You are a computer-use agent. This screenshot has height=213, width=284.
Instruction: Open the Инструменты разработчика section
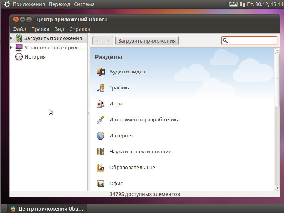pyautogui.click(x=144, y=120)
